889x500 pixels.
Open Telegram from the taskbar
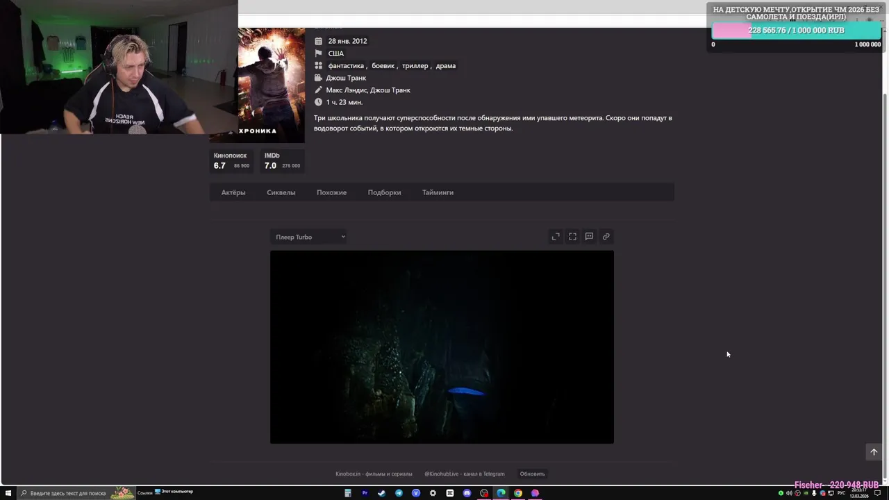click(399, 493)
